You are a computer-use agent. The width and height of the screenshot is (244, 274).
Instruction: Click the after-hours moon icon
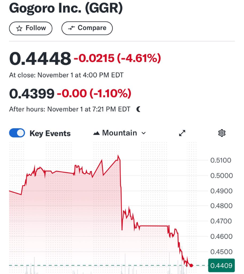pos(138,109)
